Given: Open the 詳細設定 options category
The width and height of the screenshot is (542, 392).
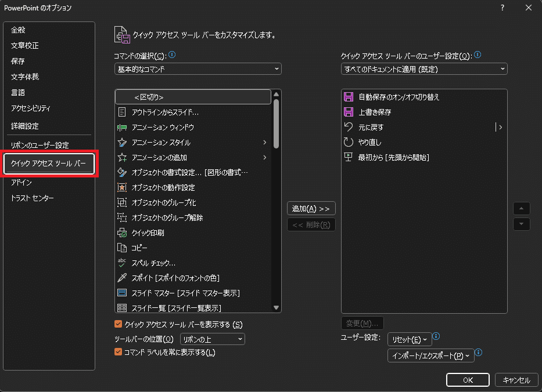Looking at the screenshot, I should tap(25, 126).
